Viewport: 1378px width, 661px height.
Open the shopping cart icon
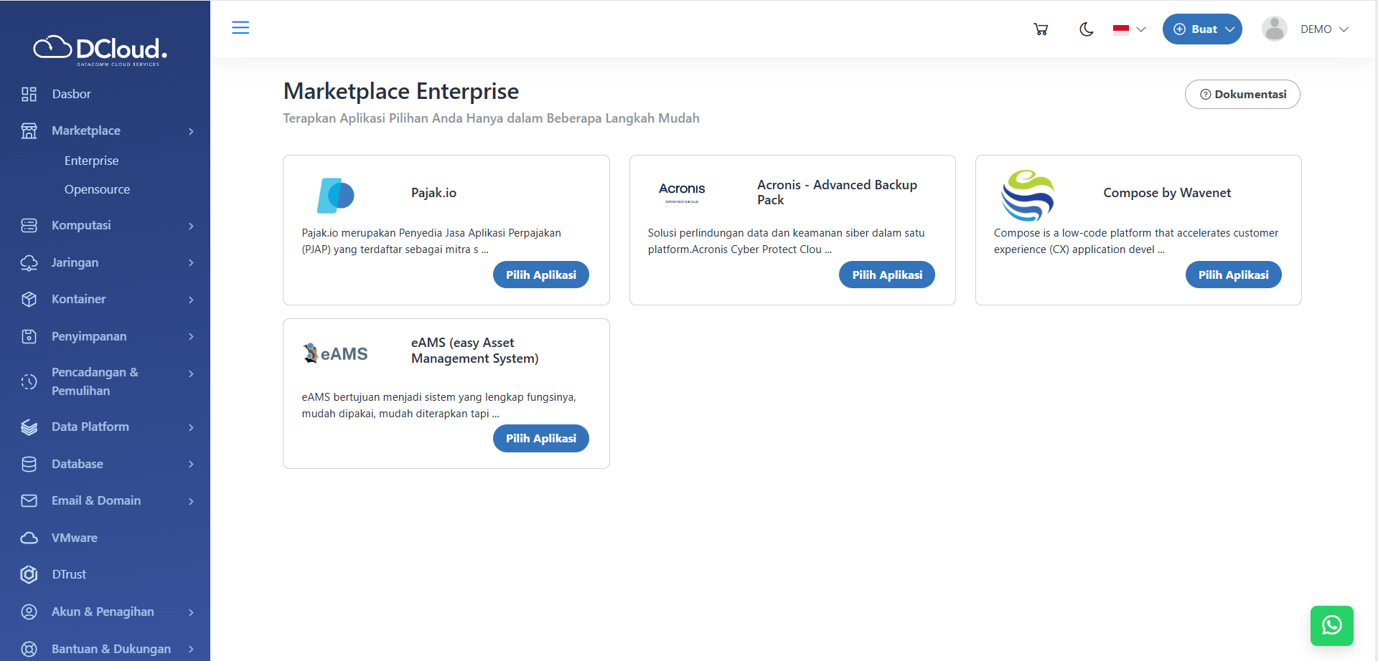click(1041, 29)
